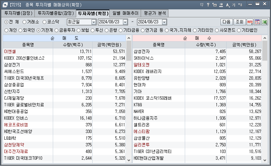Open the 최근일 period dropdown

tap(94, 22)
